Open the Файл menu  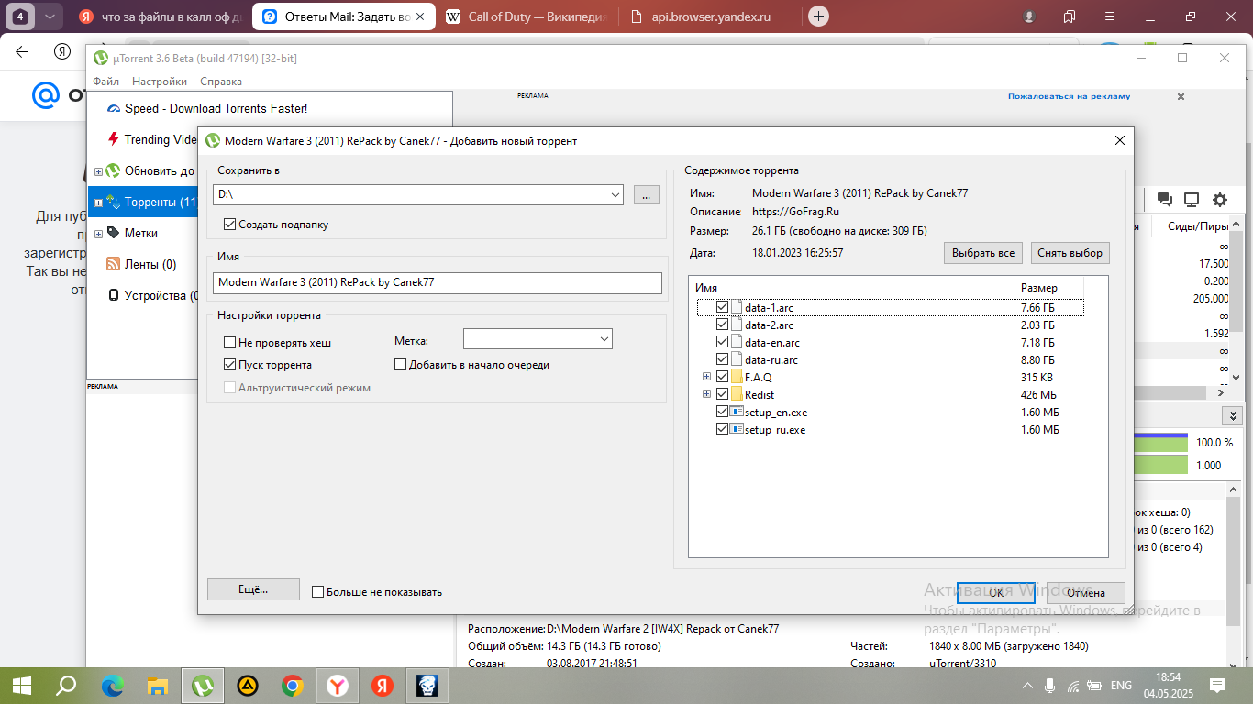[x=106, y=82]
